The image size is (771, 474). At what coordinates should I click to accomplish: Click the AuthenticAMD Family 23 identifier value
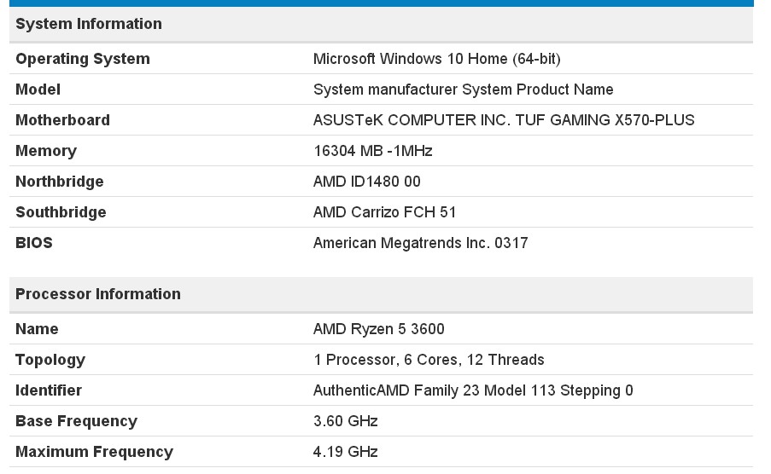tap(473, 390)
